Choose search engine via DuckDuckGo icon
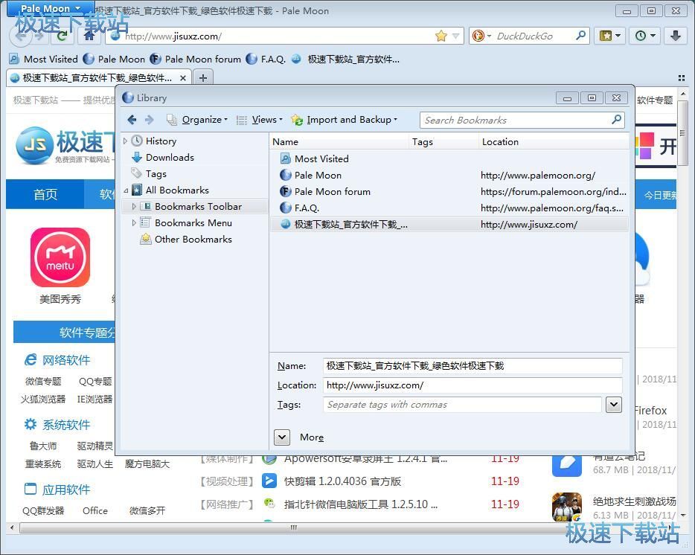Screen dimensions: 695x555 pos(481,36)
